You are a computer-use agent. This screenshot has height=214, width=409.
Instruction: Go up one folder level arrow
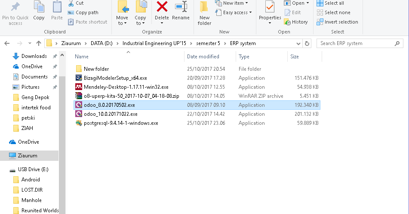pos(39,43)
